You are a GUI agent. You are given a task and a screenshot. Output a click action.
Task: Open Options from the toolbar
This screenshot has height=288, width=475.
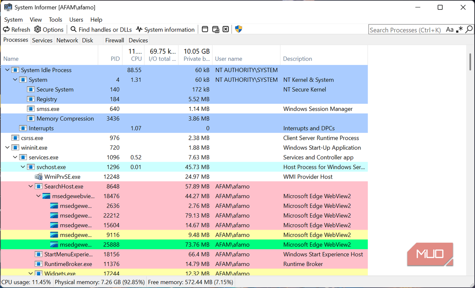tap(49, 29)
